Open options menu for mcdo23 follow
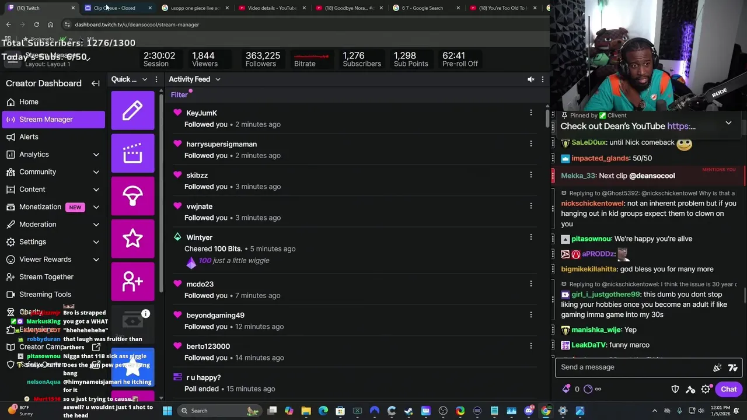747x420 pixels. pos(530,283)
